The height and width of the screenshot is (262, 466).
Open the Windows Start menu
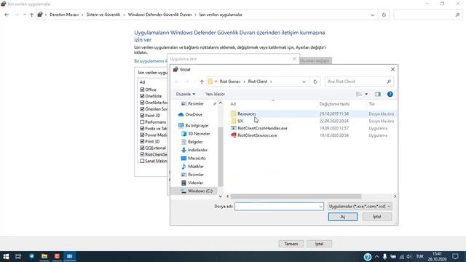tap(6, 256)
